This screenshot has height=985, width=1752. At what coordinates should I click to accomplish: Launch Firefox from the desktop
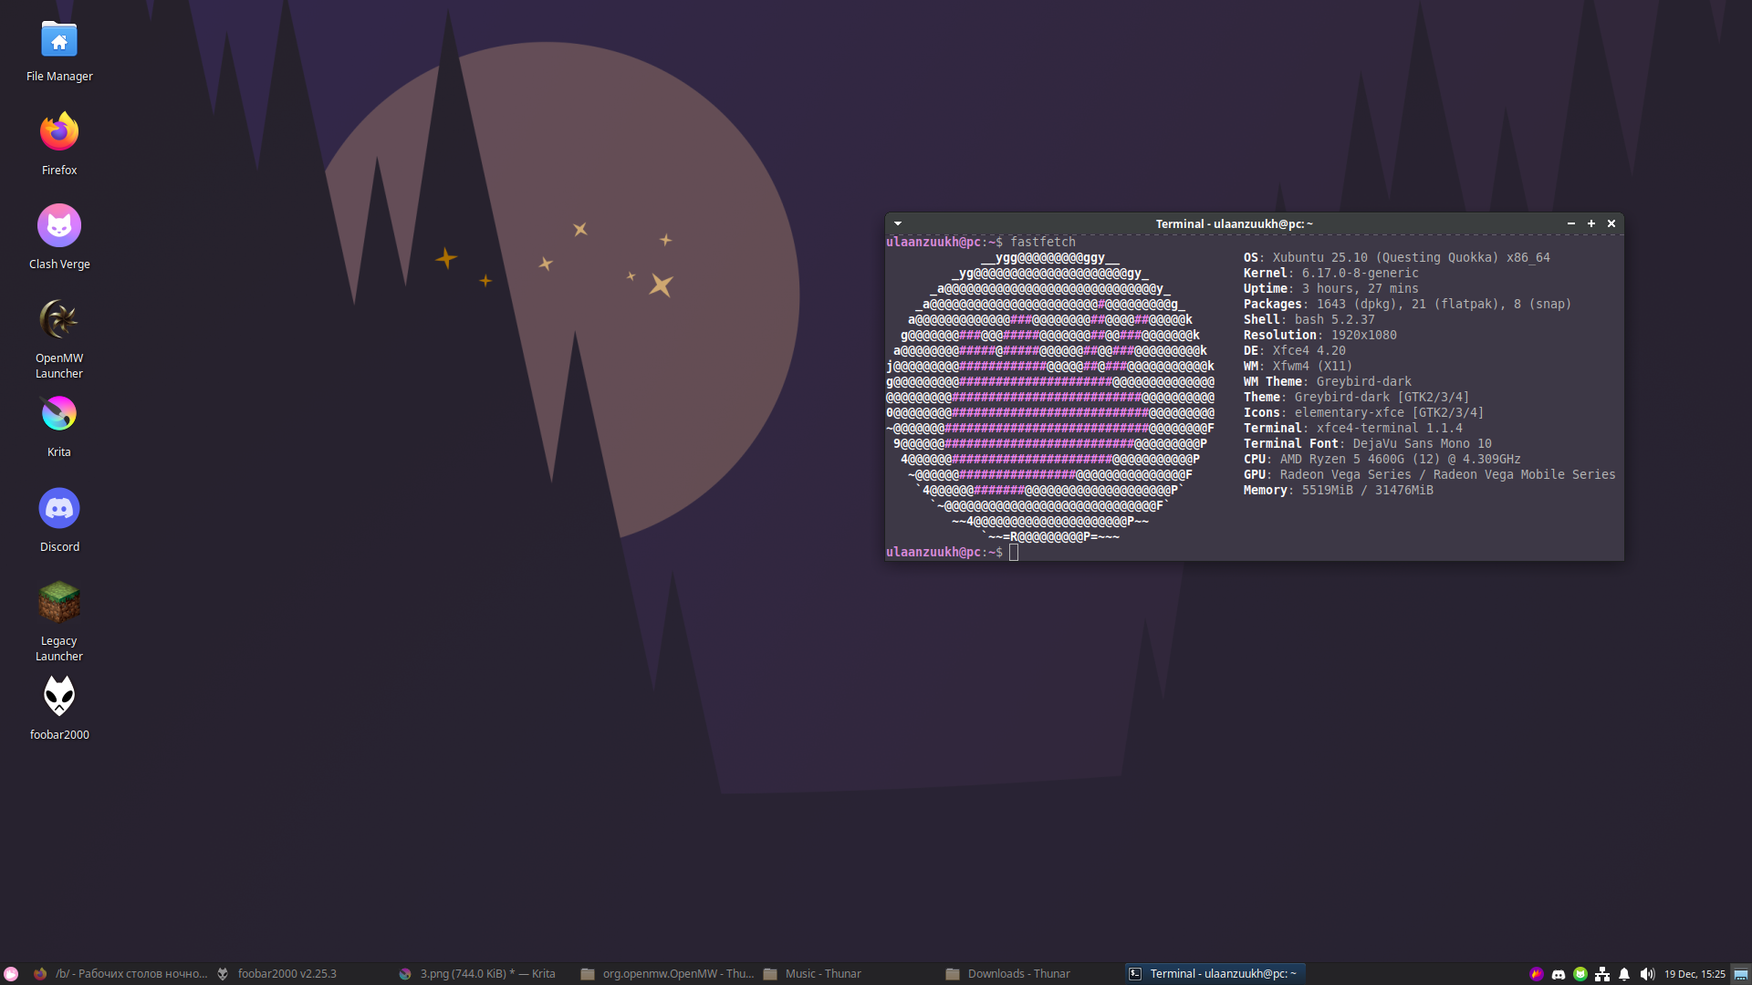[x=59, y=132]
